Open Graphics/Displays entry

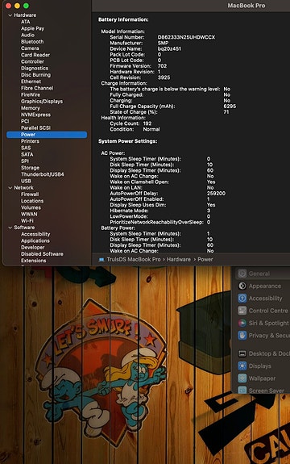[x=42, y=102]
